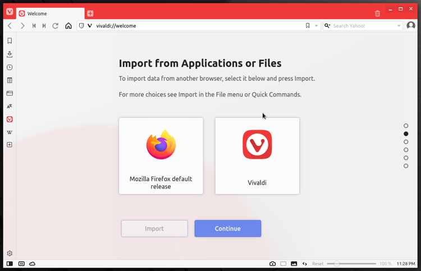
Task: Bookmark this page from address bar
Action: point(308,26)
